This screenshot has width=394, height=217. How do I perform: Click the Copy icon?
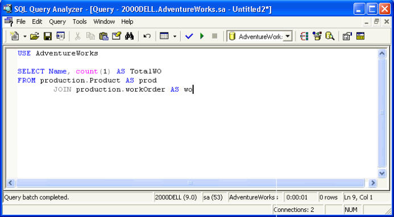tap(90, 36)
